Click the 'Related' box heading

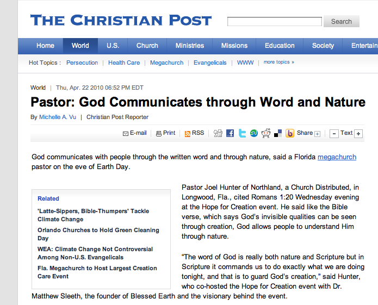point(48,198)
